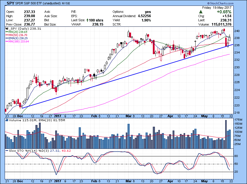
Task: Click the Slow STO %K(14) %D(3) legend
Action: 38,151
